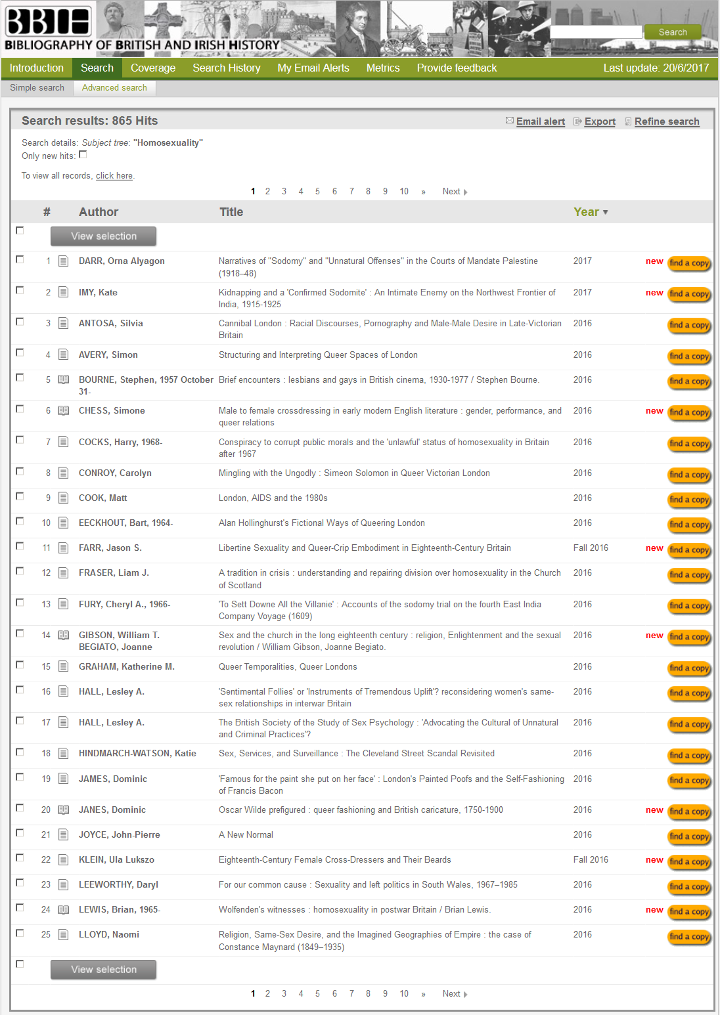Click the Export icon

click(x=577, y=121)
